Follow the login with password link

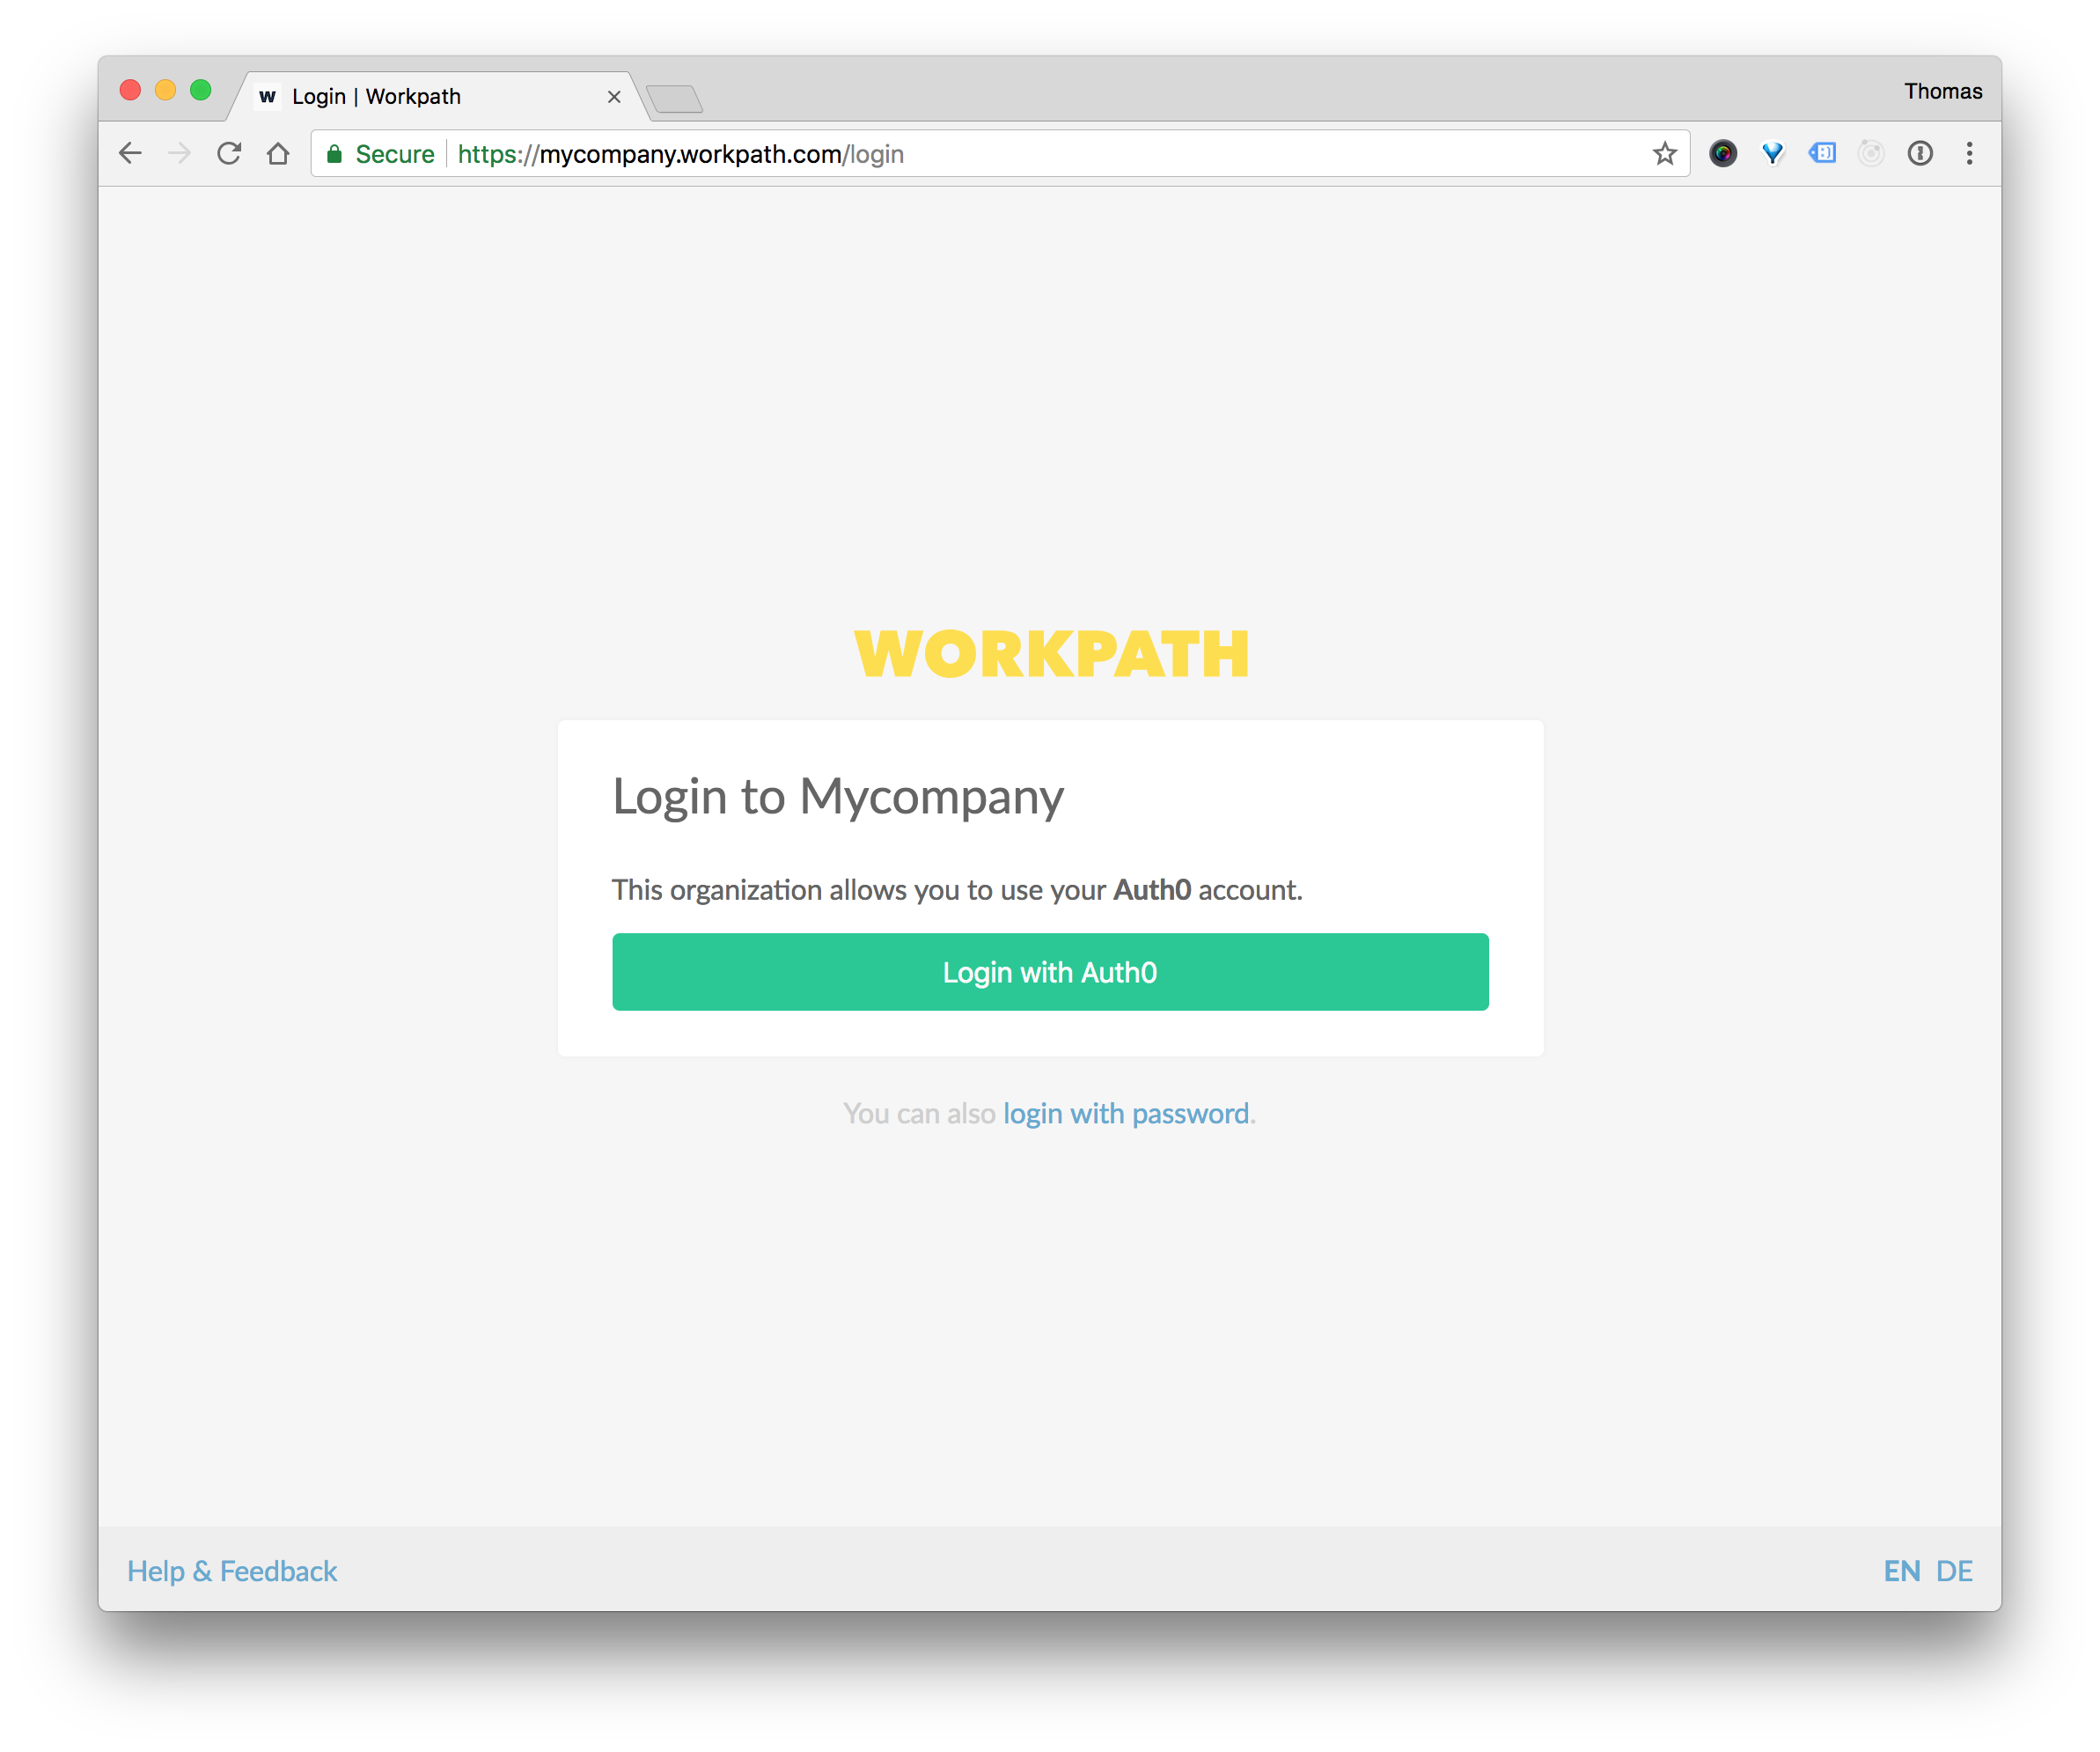point(1126,1114)
